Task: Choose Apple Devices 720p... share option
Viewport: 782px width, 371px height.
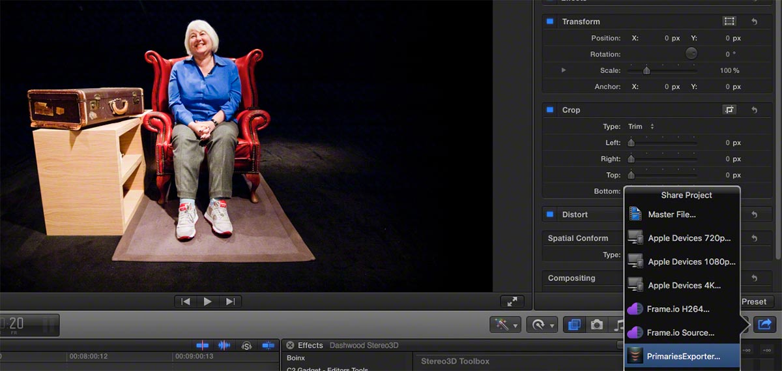Action: (x=682, y=238)
